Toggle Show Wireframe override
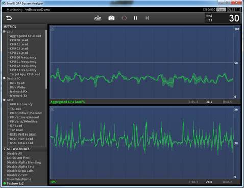This screenshot has width=244, height=188. (19, 179)
